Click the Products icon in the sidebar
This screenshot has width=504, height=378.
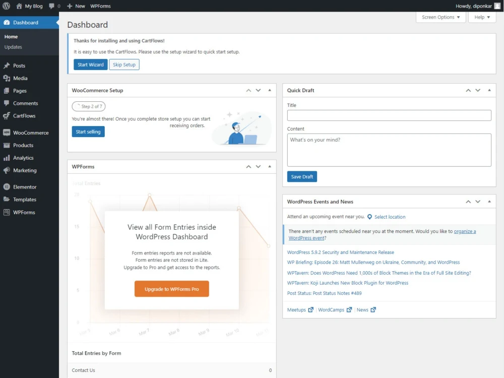pyautogui.click(x=7, y=145)
